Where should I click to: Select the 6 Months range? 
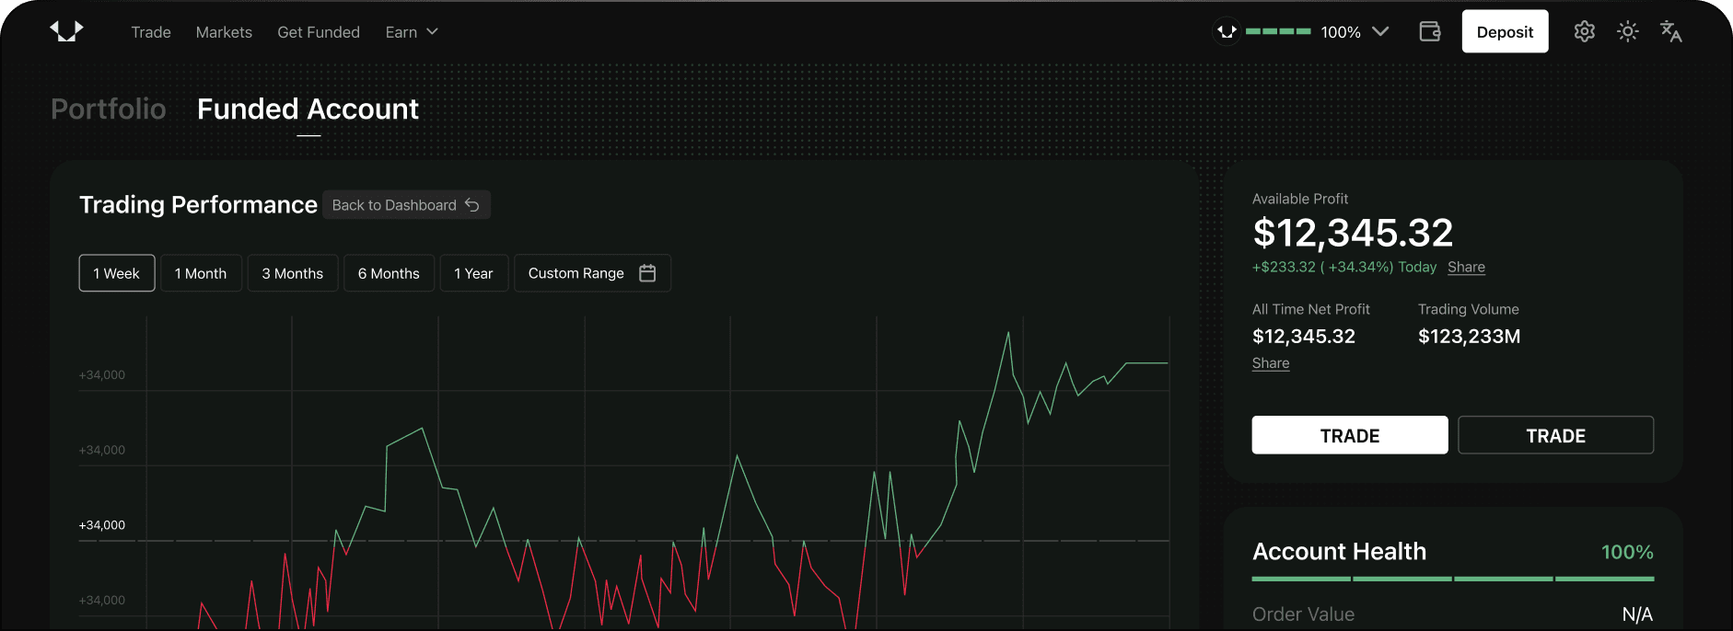click(389, 273)
